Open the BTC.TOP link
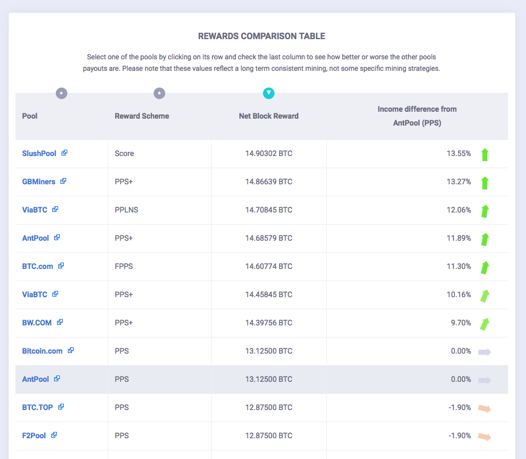The height and width of the screenshot is (459, 526). click(x=37, y=407)
